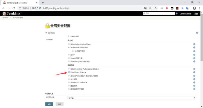203x108 pixels.
Task: Click the Google Translate extension icon
Action: coord(187,8)
